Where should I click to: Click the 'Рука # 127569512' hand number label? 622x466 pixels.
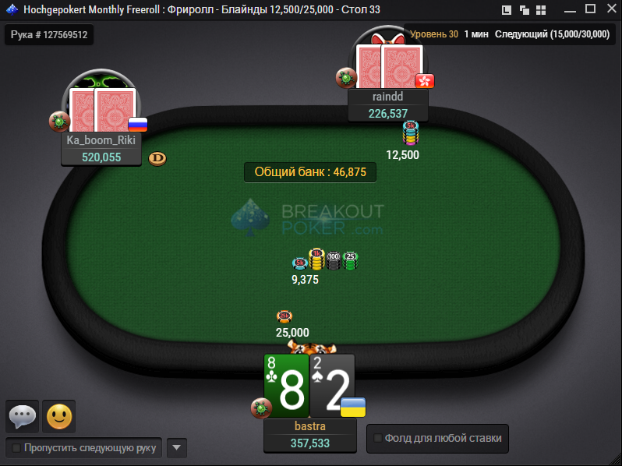pos(49,34)
